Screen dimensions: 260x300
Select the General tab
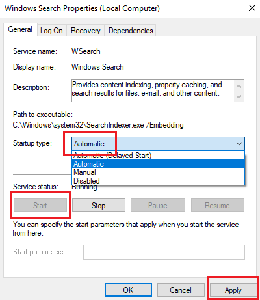tap(20, 29)
